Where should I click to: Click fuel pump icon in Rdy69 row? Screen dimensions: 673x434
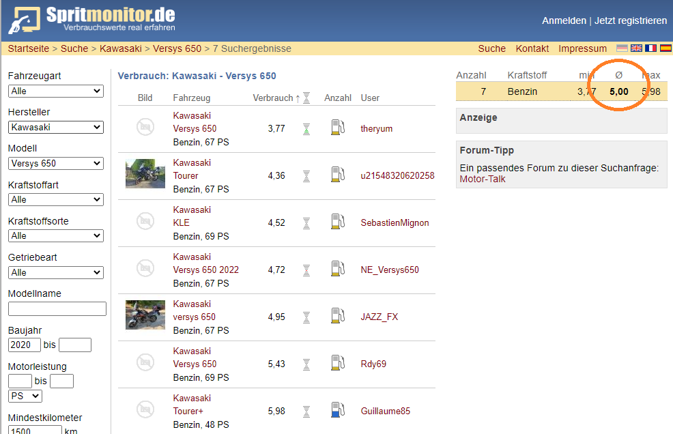click(x=339, y=363)
